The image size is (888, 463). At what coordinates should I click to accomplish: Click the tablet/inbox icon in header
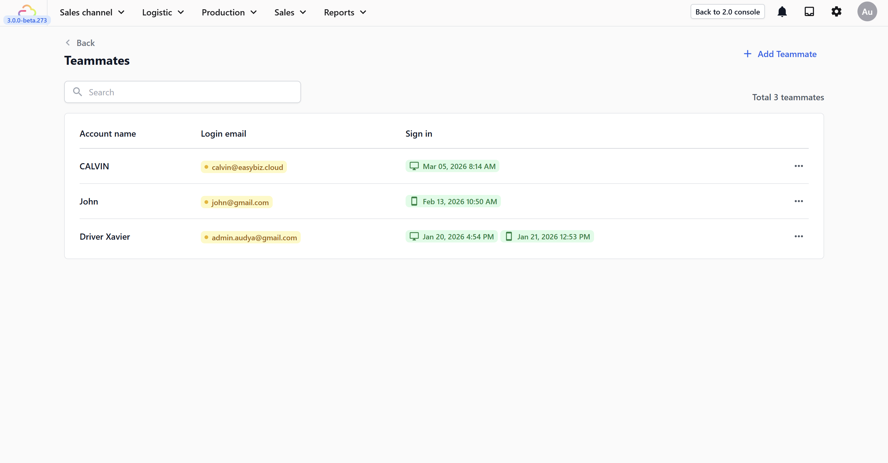tap(809, 12)
